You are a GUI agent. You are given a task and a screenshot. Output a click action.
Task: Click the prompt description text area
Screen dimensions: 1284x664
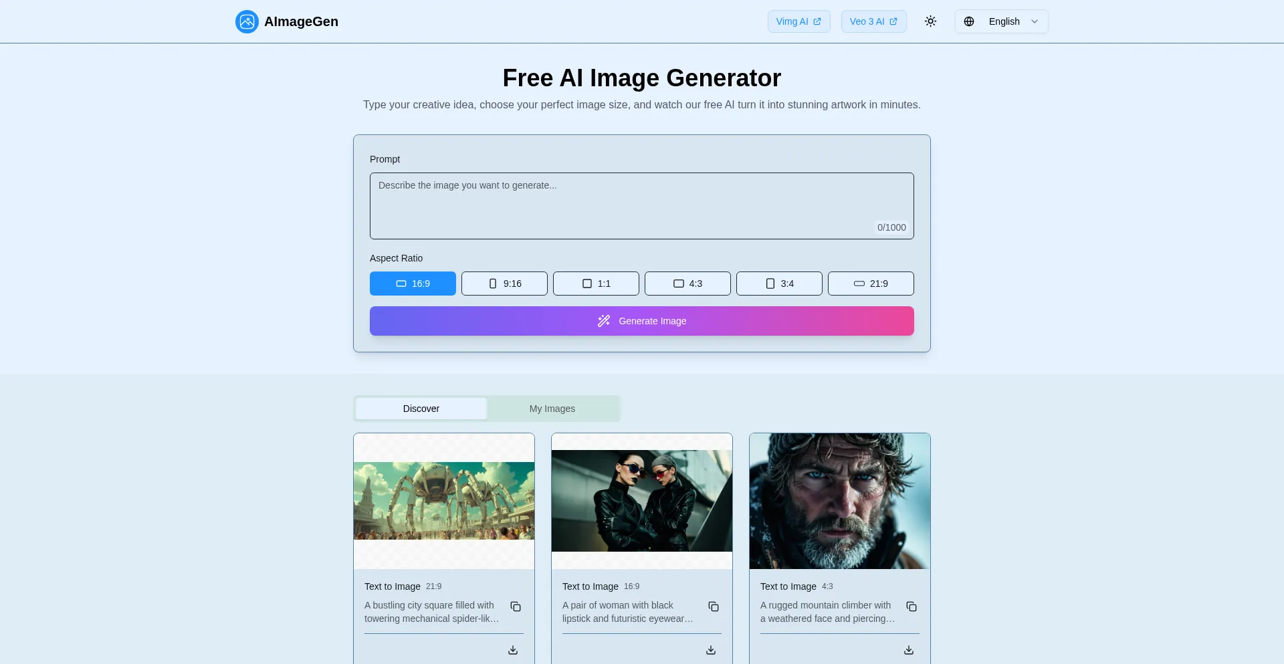click(x=641, y=206)
